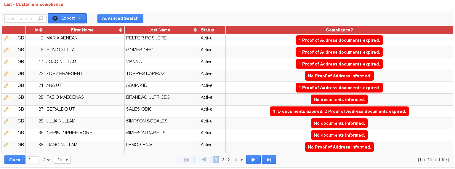Click the sort arrows on Id column

coord(41,30)
